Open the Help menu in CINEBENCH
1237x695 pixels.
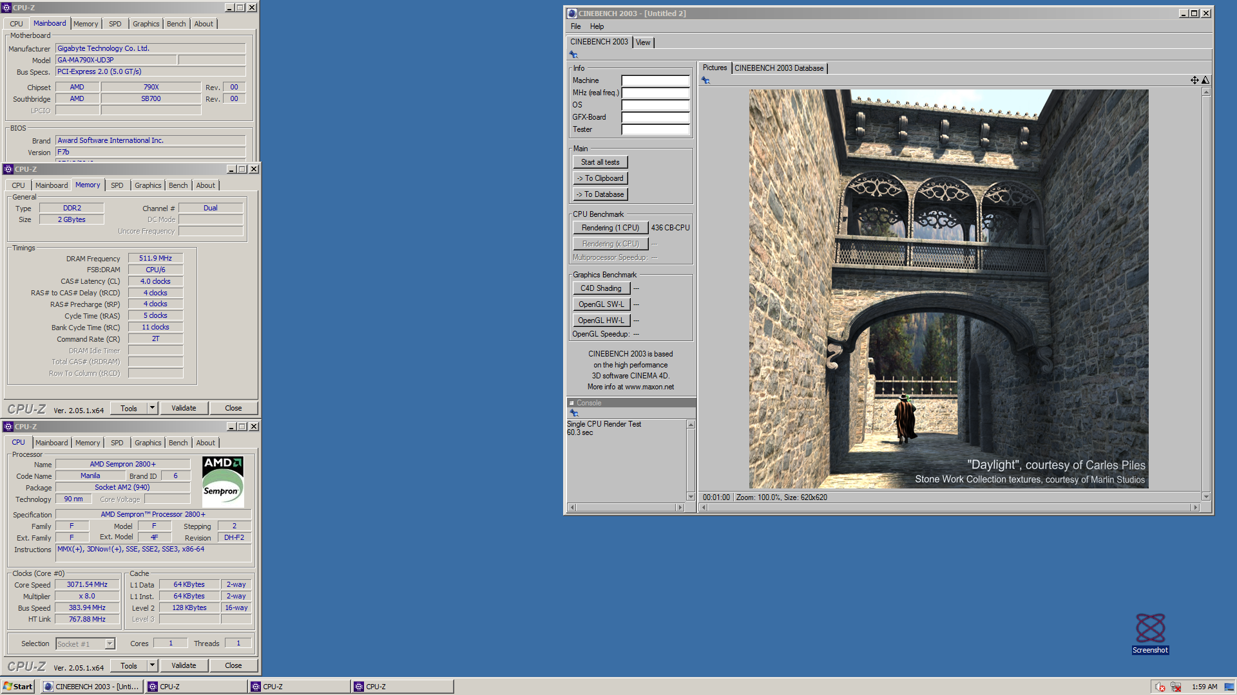(597, 26)
